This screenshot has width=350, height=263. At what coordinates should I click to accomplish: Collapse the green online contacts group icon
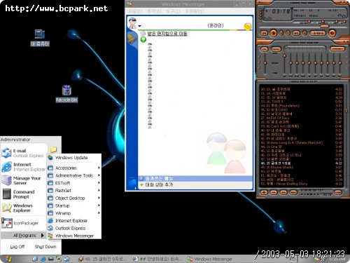[x=143, y=40]
